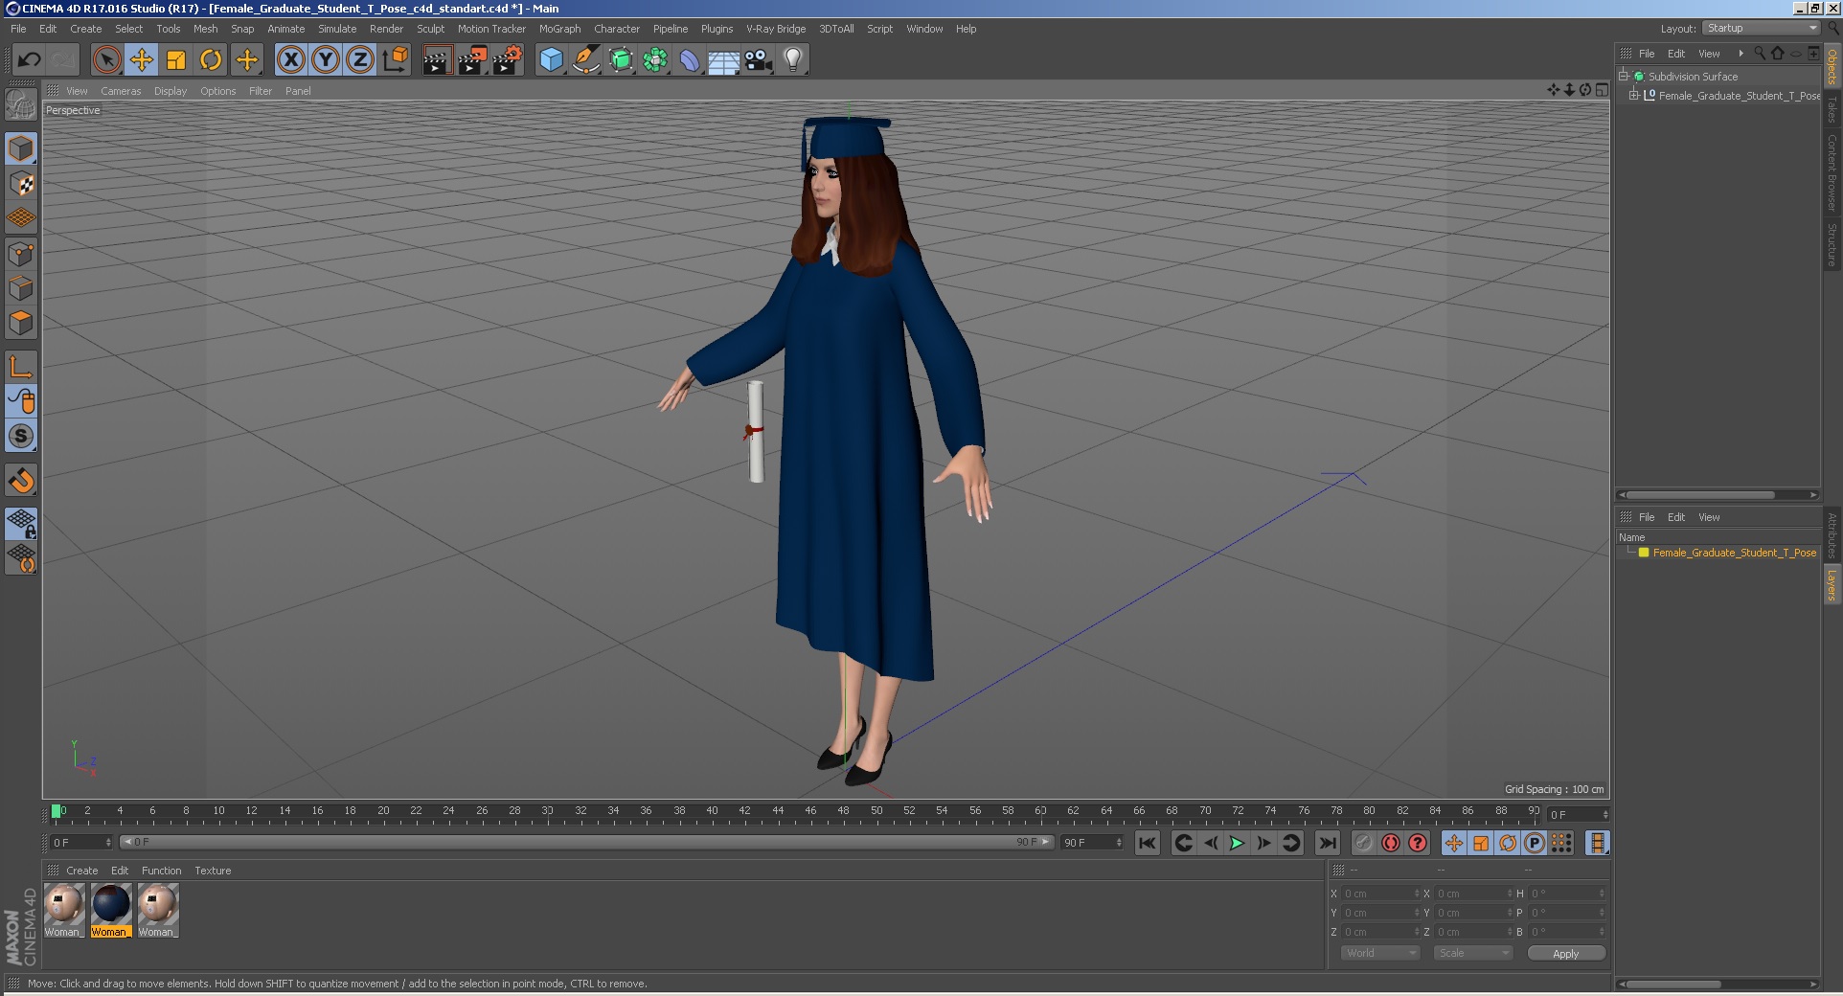The width and height of the screenshot is (1843, 996).
Task: Toggle the Enable Snap button
Action: (x=21, y=479)
